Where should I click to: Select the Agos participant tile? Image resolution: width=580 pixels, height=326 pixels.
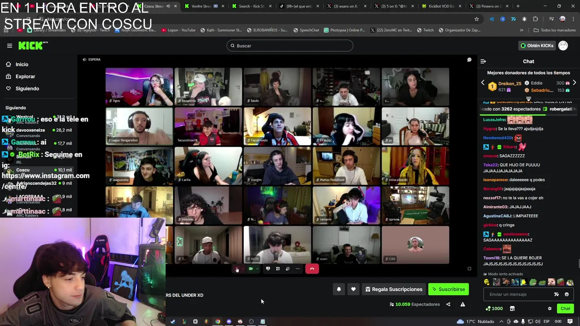click(139, 86)
